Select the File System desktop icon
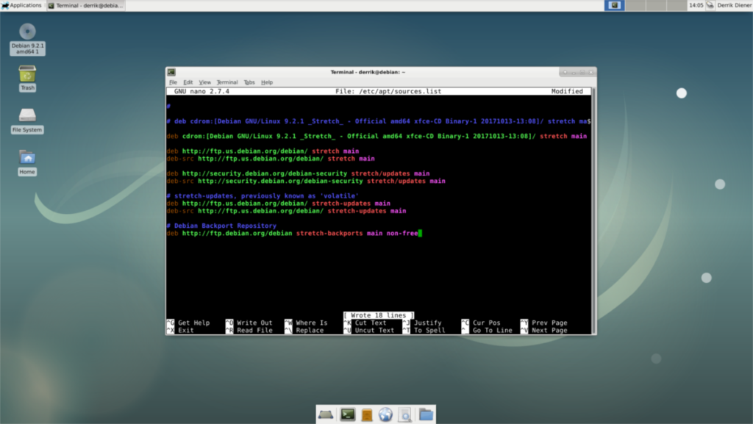The image size is (753, 424). [x=26, y=118]
